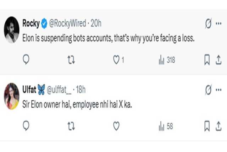Viewport: 227px width, 152px height.
Task: Open more options menu on Ulfat's tweet
Action: coord(218,90)
